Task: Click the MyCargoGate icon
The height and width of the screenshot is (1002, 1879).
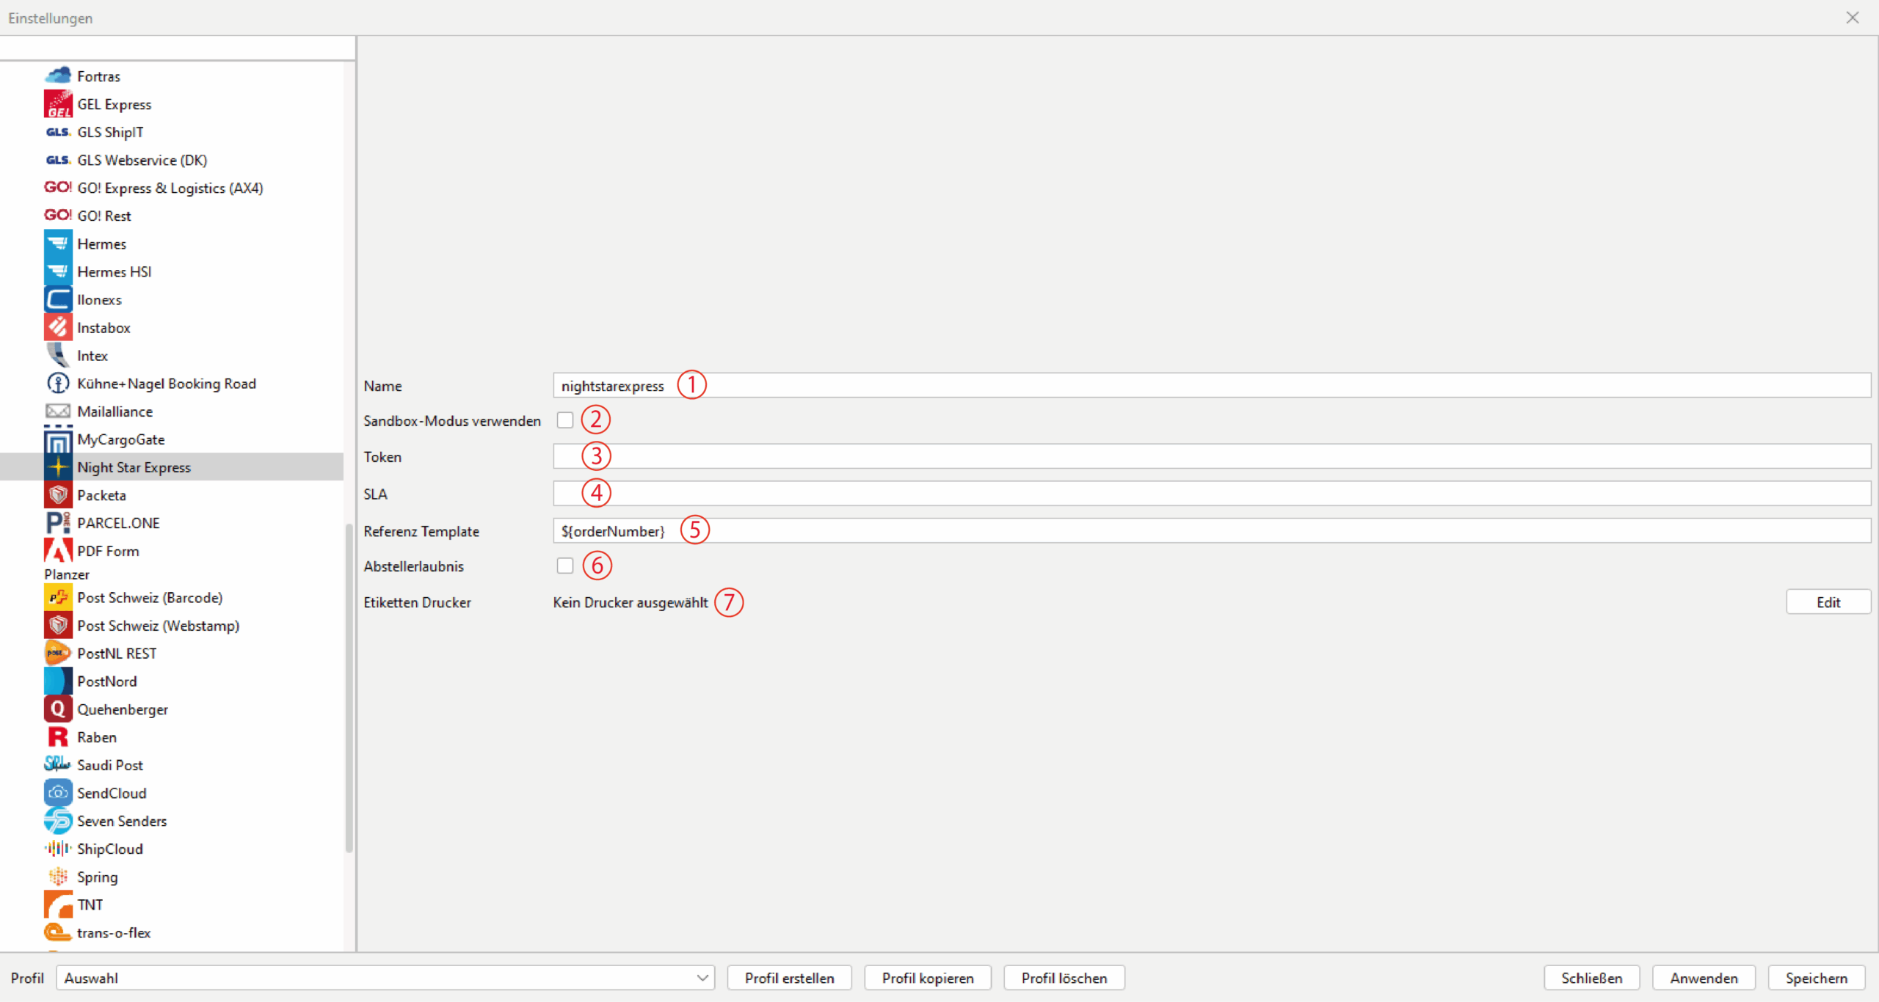Action: (58, 439)
